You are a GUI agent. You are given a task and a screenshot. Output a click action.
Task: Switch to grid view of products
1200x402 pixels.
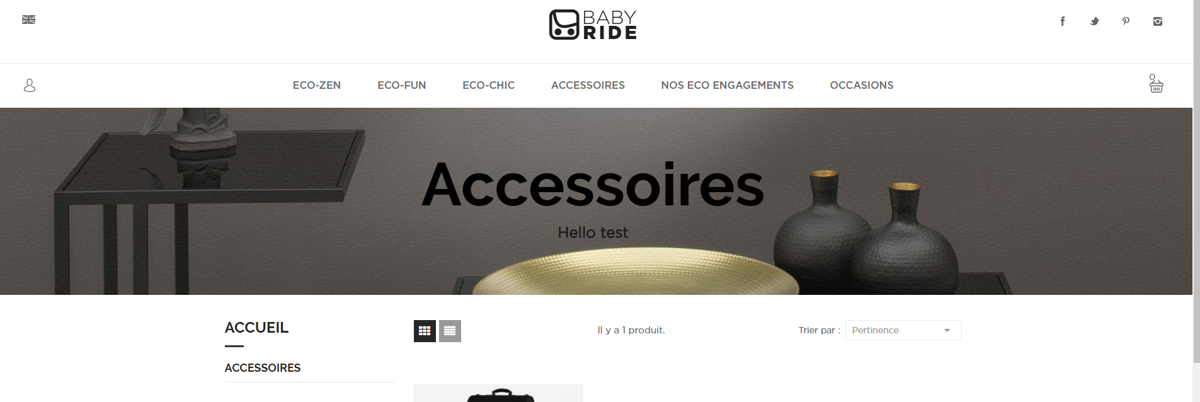(425, 331)
